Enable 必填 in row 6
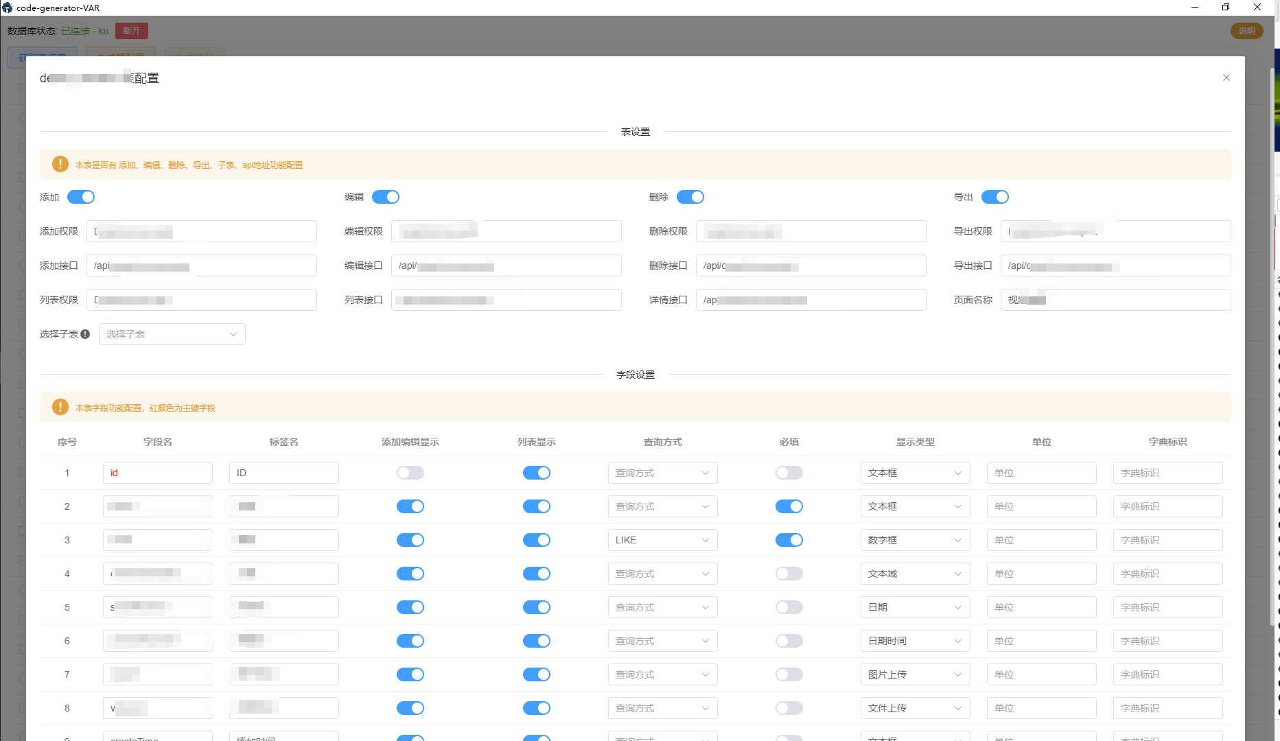 point(789,641)
